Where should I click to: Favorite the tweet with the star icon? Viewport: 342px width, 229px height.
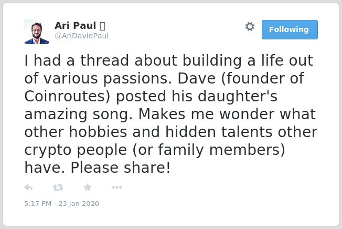88,187
